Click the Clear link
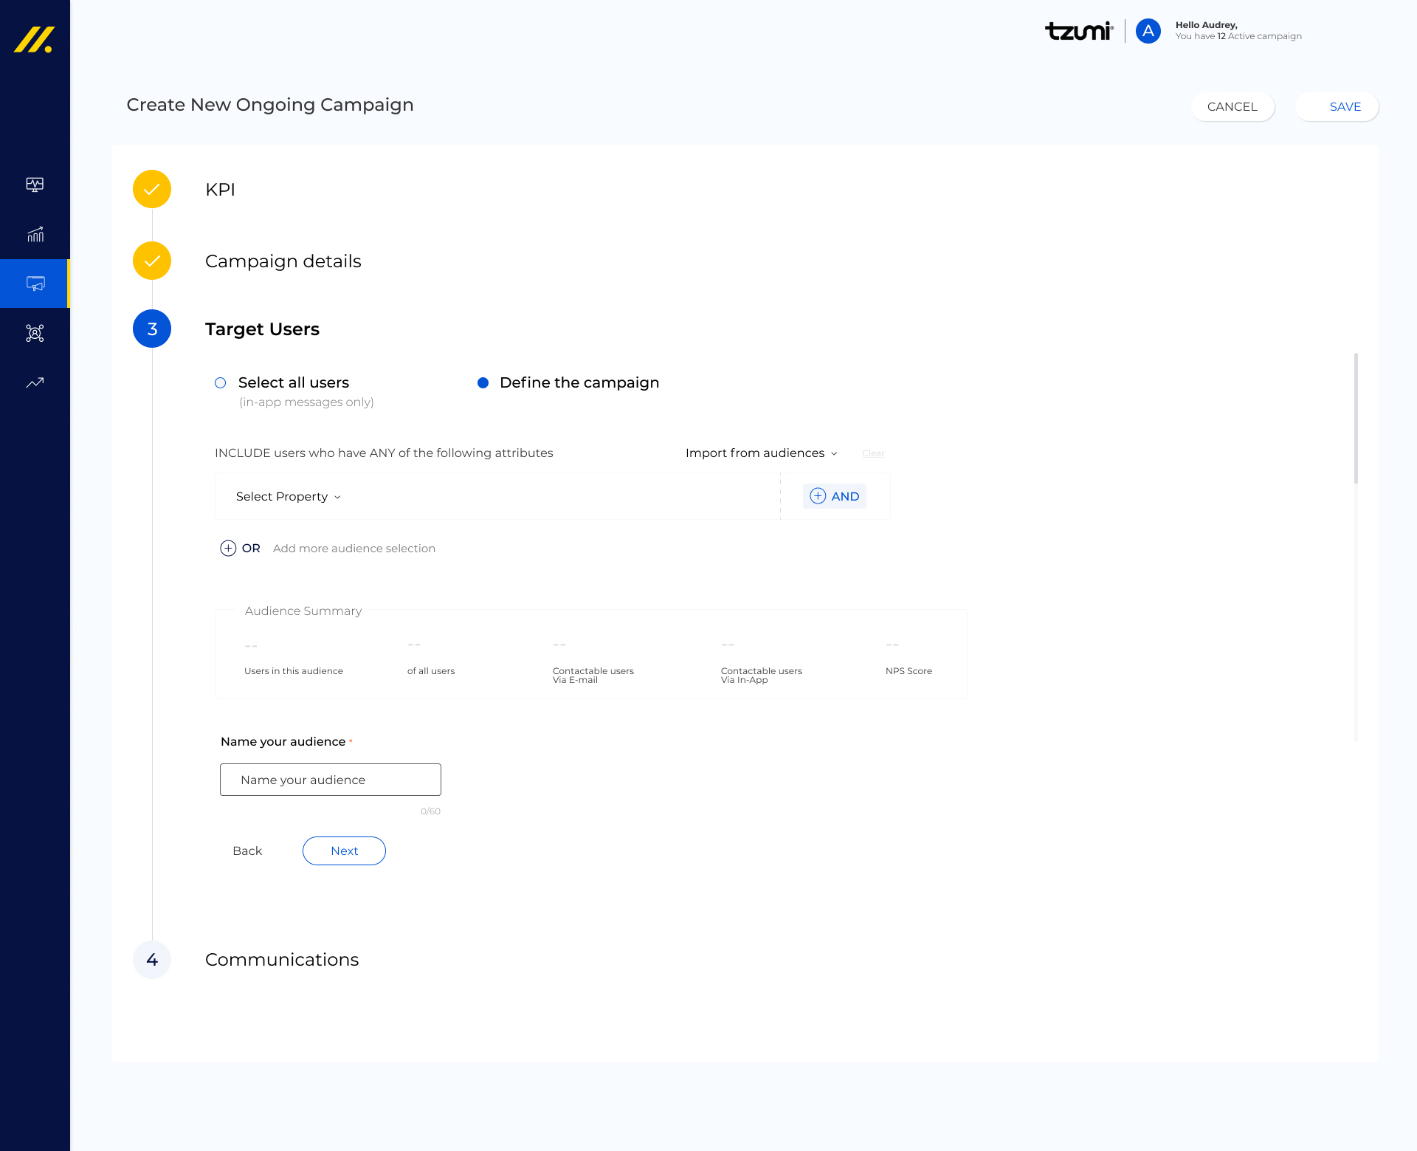Viewport: 1417px width, 1151px height. [873, 453]
